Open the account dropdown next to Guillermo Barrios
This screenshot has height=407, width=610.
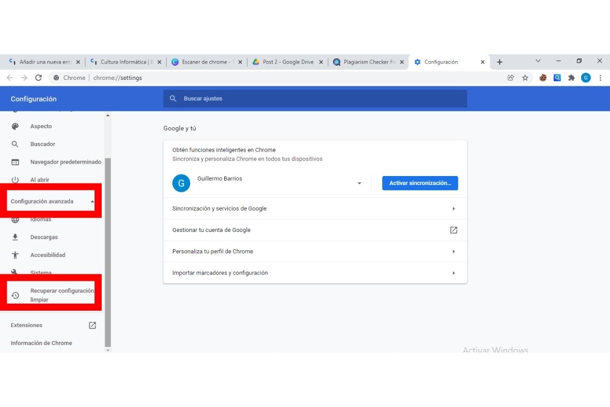point(359,183)
